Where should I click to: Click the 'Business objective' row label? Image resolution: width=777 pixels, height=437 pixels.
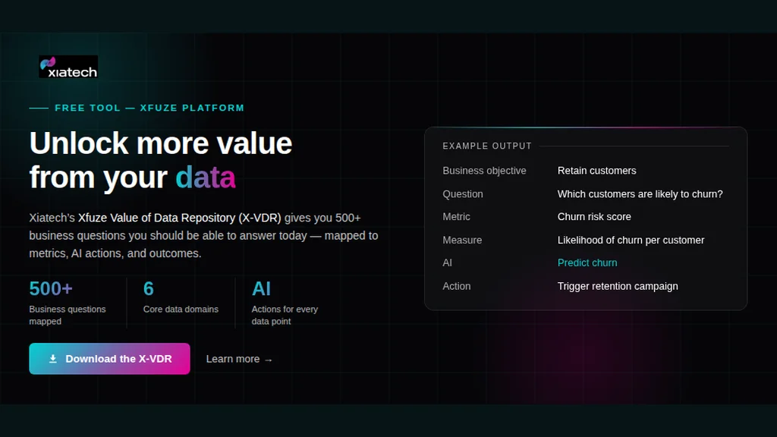[484, 171]
